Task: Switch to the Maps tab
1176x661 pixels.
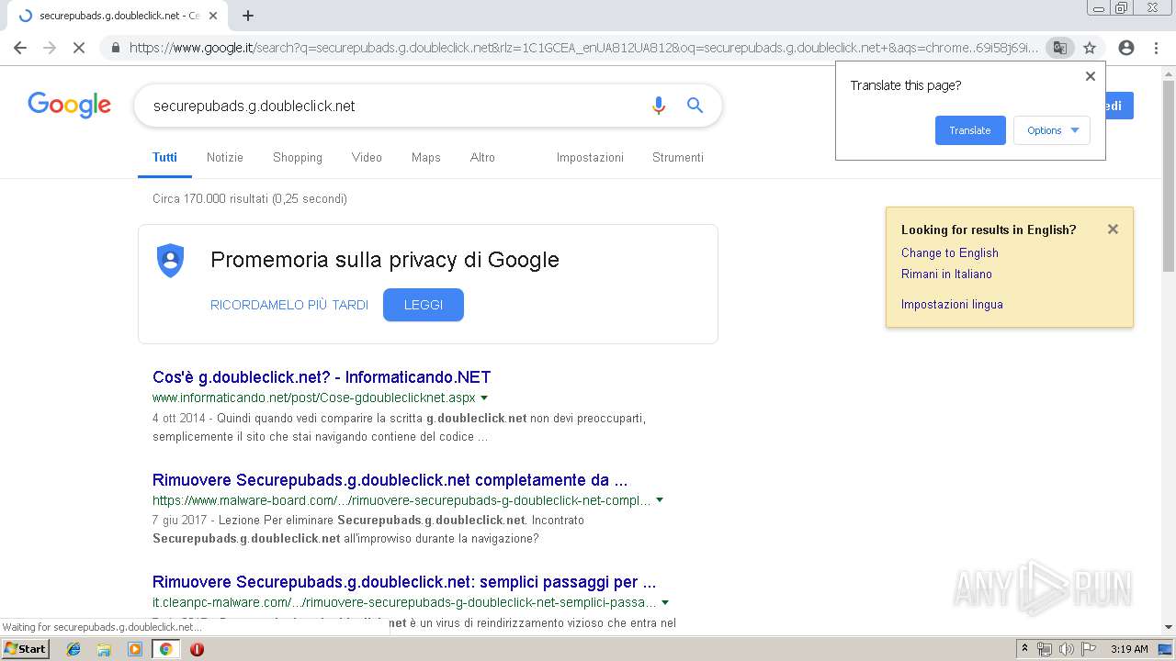Action: [426, 158]
